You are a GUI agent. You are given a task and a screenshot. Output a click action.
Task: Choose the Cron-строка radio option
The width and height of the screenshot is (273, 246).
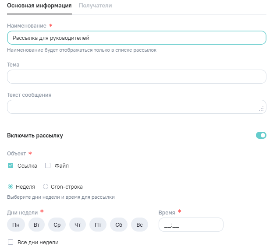46,186
